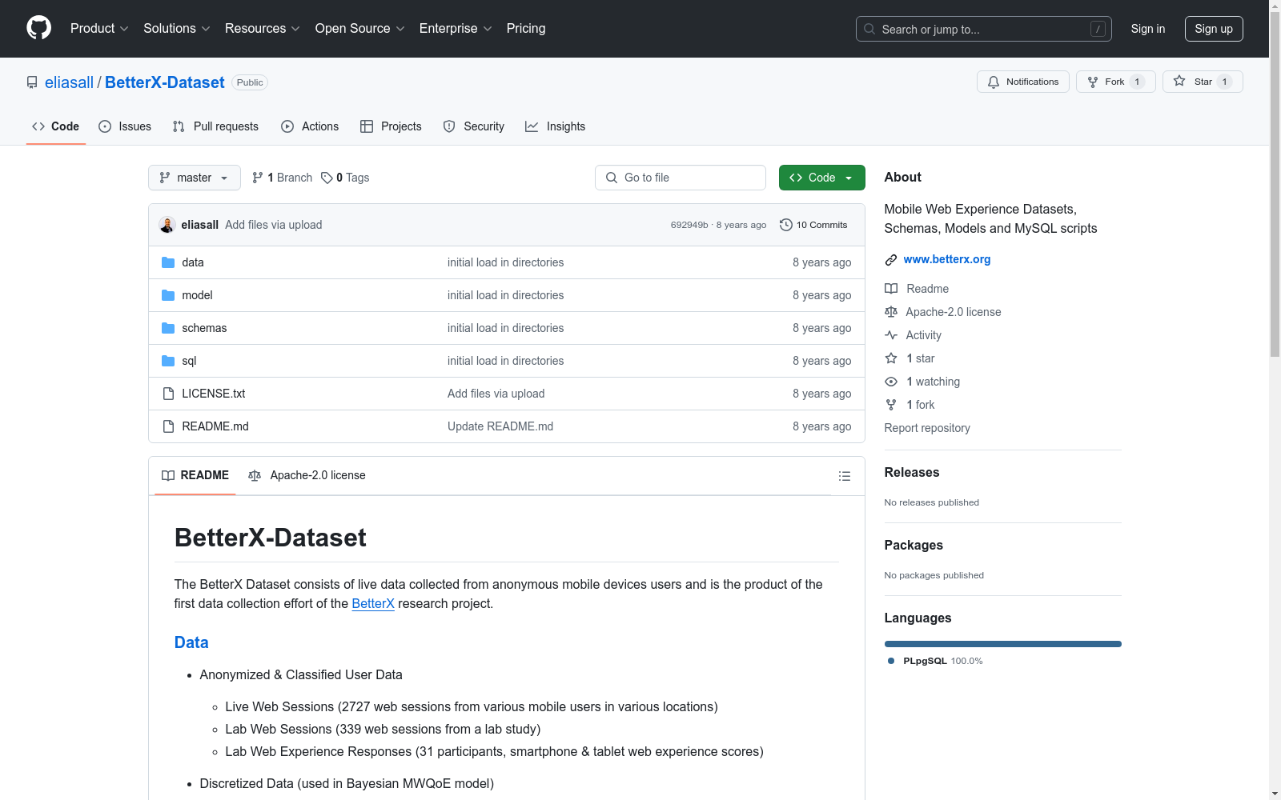Open the Projects tab
The width and height of the screenshot is (1281, 800).
391,126
